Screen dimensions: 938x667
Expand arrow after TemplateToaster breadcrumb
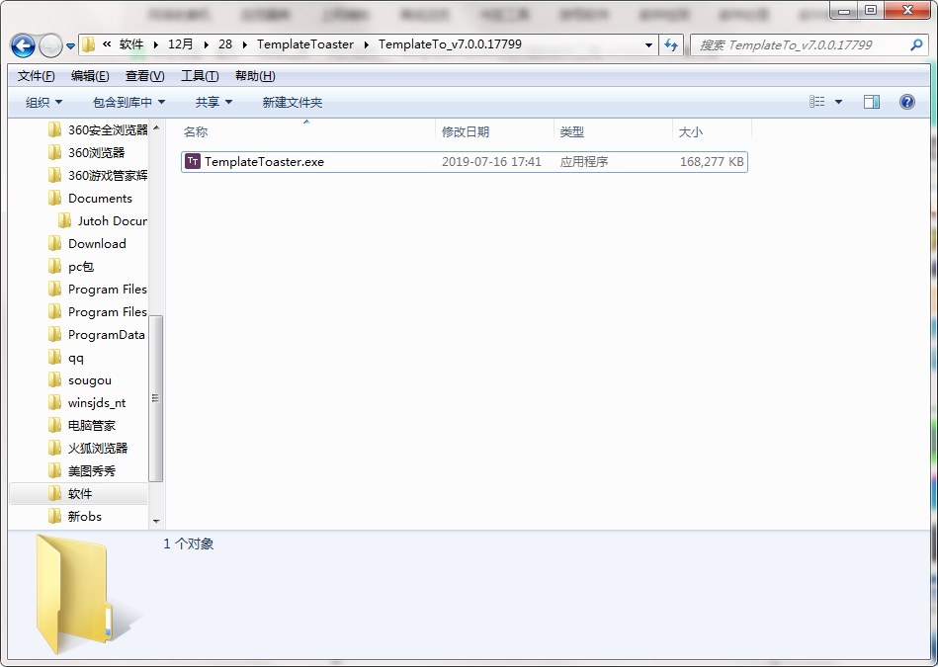(366, 44)
